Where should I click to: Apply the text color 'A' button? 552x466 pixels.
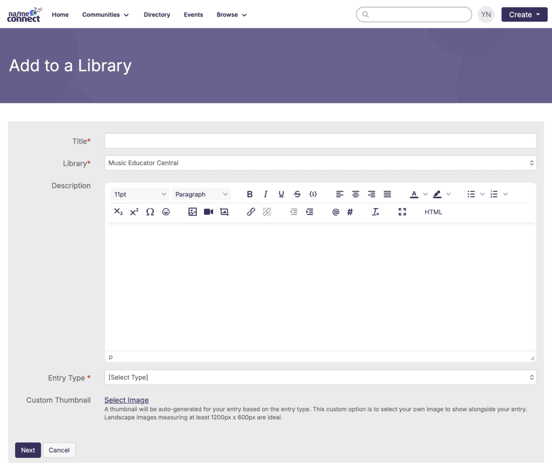pos(414,194)
